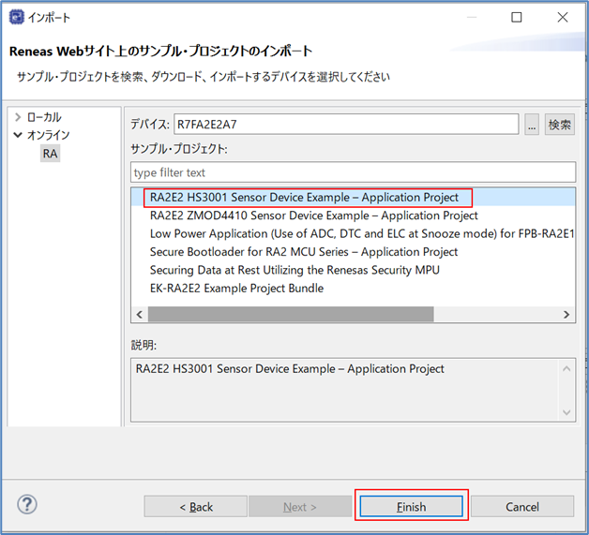Click the e2 studio import window icon
The image size is (589, 535).
(16, 17)
